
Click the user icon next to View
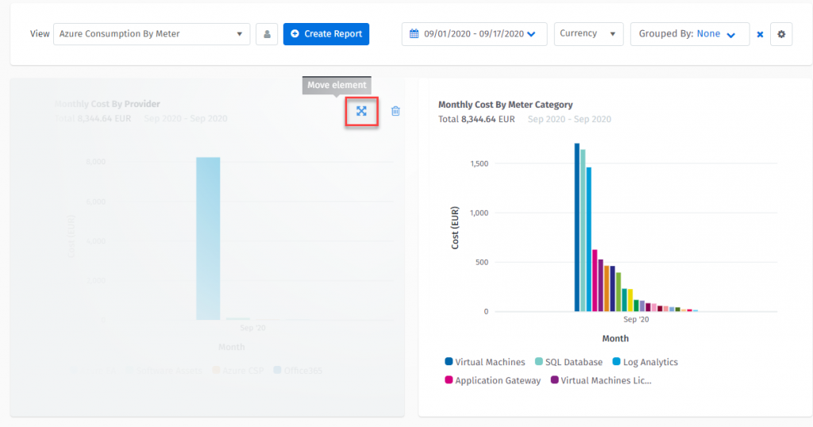[267, 34]
